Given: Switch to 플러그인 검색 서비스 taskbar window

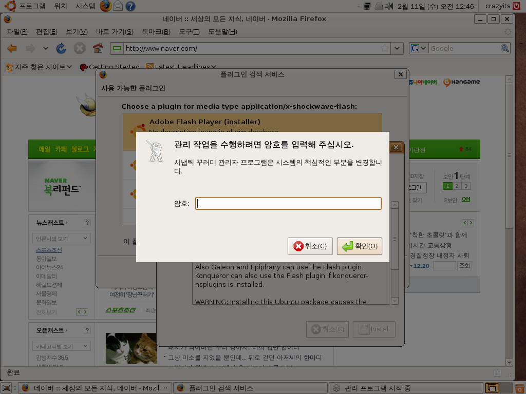Looking at the screenshot, I should (250, 388).
